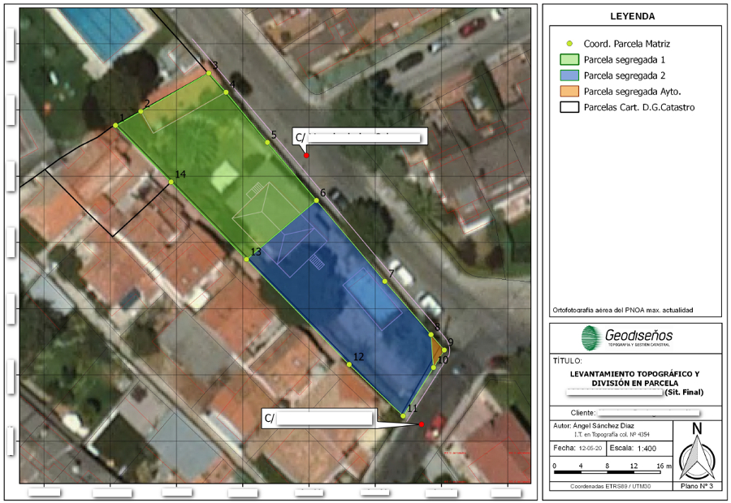Click the Escala 1:400 field
Screen dimensions: 731x503
click(x=632, y=448)
